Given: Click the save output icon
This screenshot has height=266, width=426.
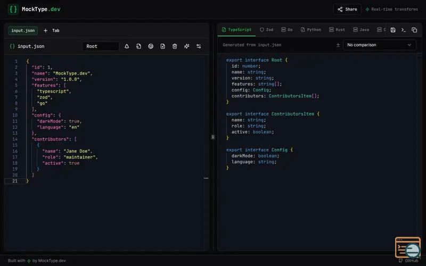Looking at the screenshot, I should pos(393,30).
